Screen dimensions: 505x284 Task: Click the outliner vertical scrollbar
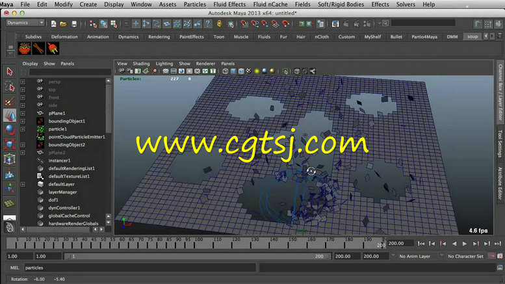tap(108, 109)
